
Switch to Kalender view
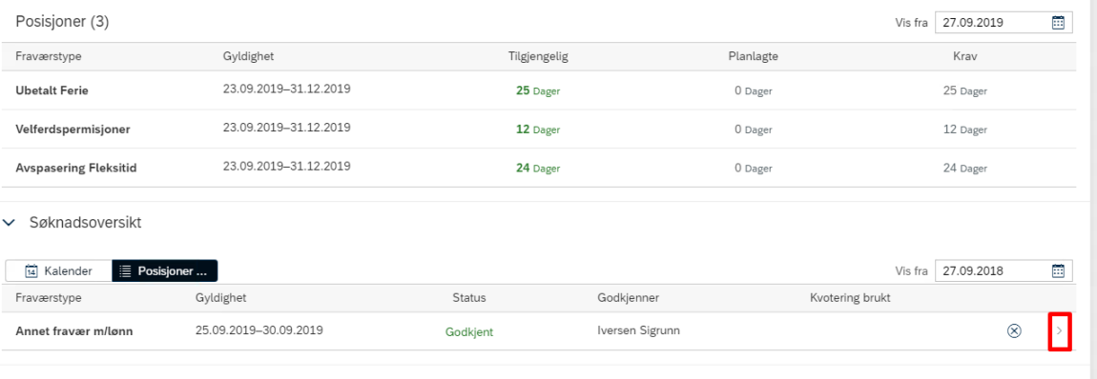click(x=58, y=270)
